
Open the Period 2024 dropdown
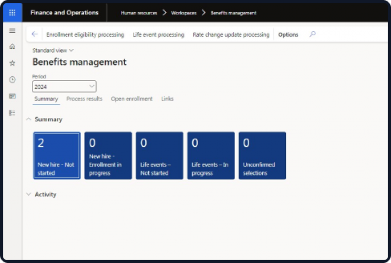click(64, 87)
